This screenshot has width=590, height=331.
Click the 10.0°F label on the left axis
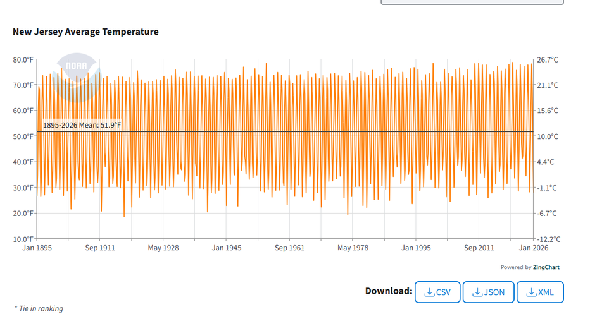tap(23, 239)
